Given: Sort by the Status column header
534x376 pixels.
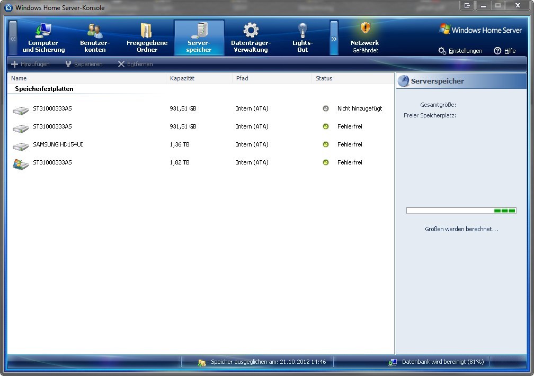Looking at the screenshot, I should (352, 78).
